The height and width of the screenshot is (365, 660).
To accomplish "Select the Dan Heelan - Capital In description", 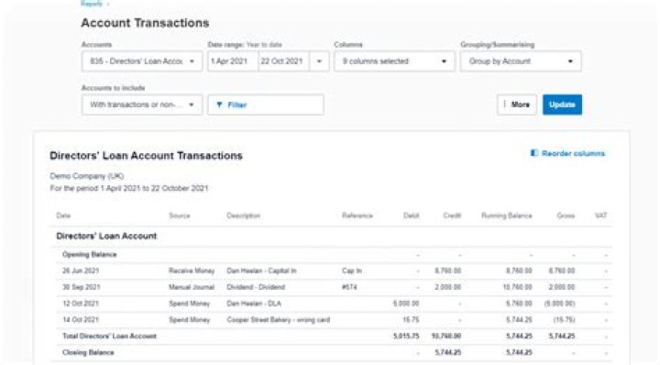I will coord(261,271).
